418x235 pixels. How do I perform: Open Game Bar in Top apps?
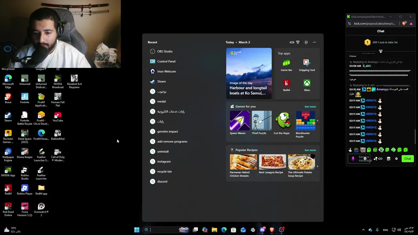pyautogui.click(x=286, y=65)
